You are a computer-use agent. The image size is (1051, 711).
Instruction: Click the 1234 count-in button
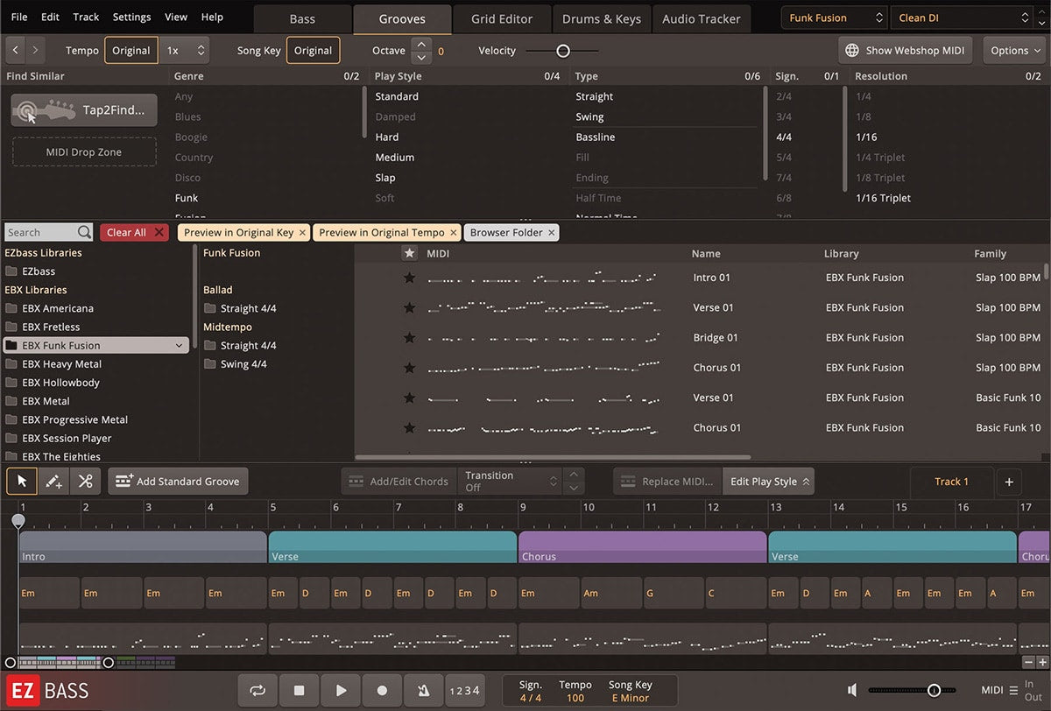pos(464,690)
